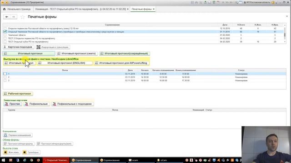Image resolution: width=291 pixels, height=163 pixels.
Task: Tick checkbox for Чемпионат области row
Action: tap(5, 35)
